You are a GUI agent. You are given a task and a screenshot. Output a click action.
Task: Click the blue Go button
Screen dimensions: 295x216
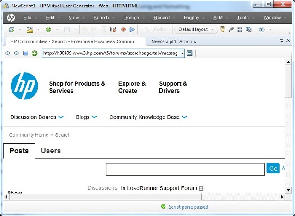pos(273,168)
